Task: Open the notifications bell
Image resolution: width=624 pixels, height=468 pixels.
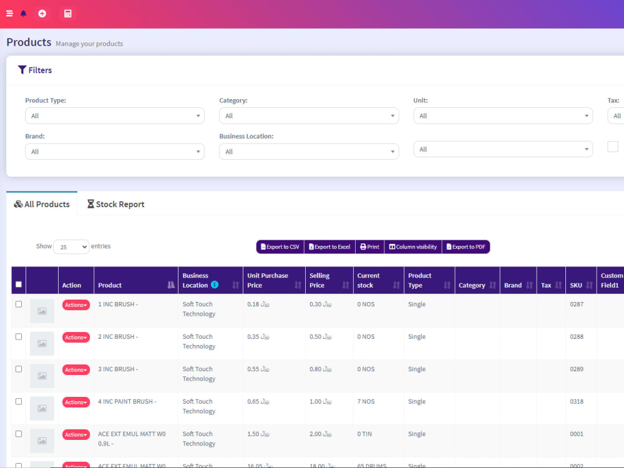Action: (x=24, y=14)
